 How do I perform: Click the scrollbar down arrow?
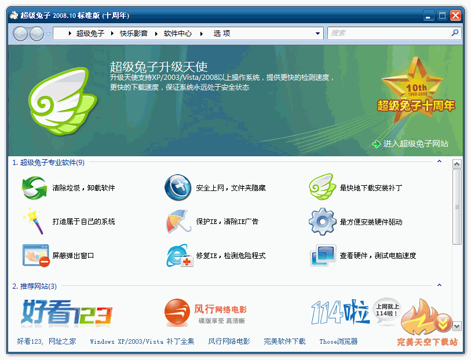pos(457,326)
